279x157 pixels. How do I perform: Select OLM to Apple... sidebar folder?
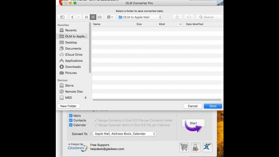(x=72, y=36)
